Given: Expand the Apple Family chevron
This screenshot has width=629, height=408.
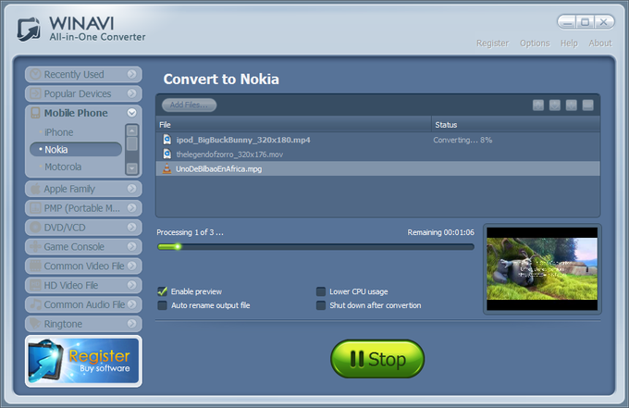Looking at the screenshot, I should coord(131,189).
